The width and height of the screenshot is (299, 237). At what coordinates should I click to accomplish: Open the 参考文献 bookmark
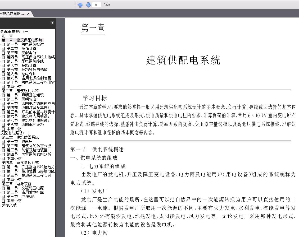(9, 205)
